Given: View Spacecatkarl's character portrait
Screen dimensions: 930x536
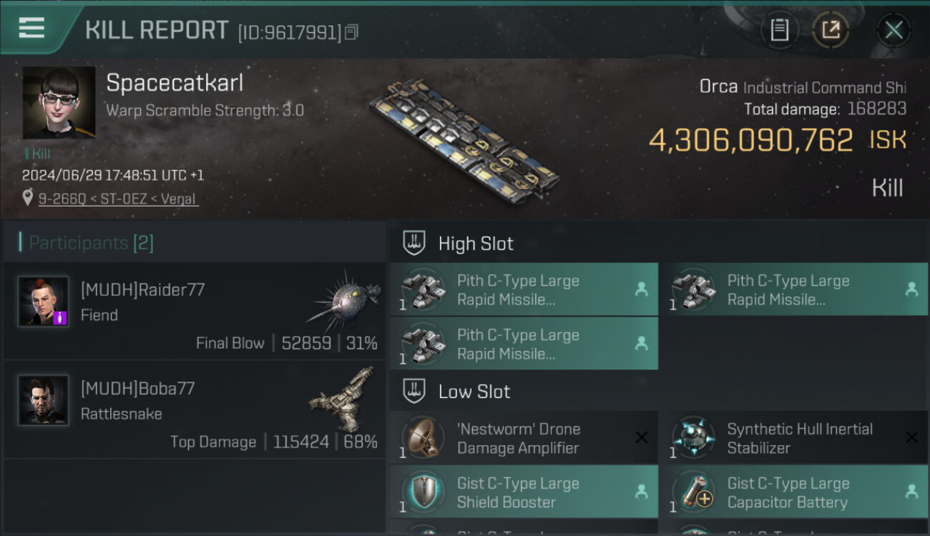Looking at the screenshot, I should click(59, 102).
